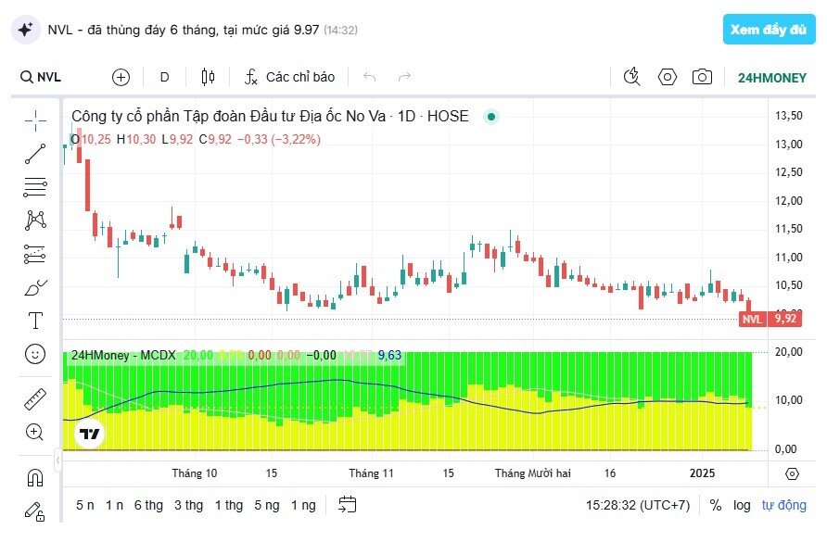Screen dimensions: 827x542
Task: Select the 1 ng time range
Action: pyautogui.click(x=304, y=505)
